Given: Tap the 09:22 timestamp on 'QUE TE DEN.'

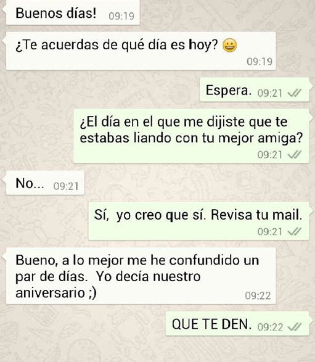Looking at the screenshot, I should pyautogui.click(x=270, y=327).
